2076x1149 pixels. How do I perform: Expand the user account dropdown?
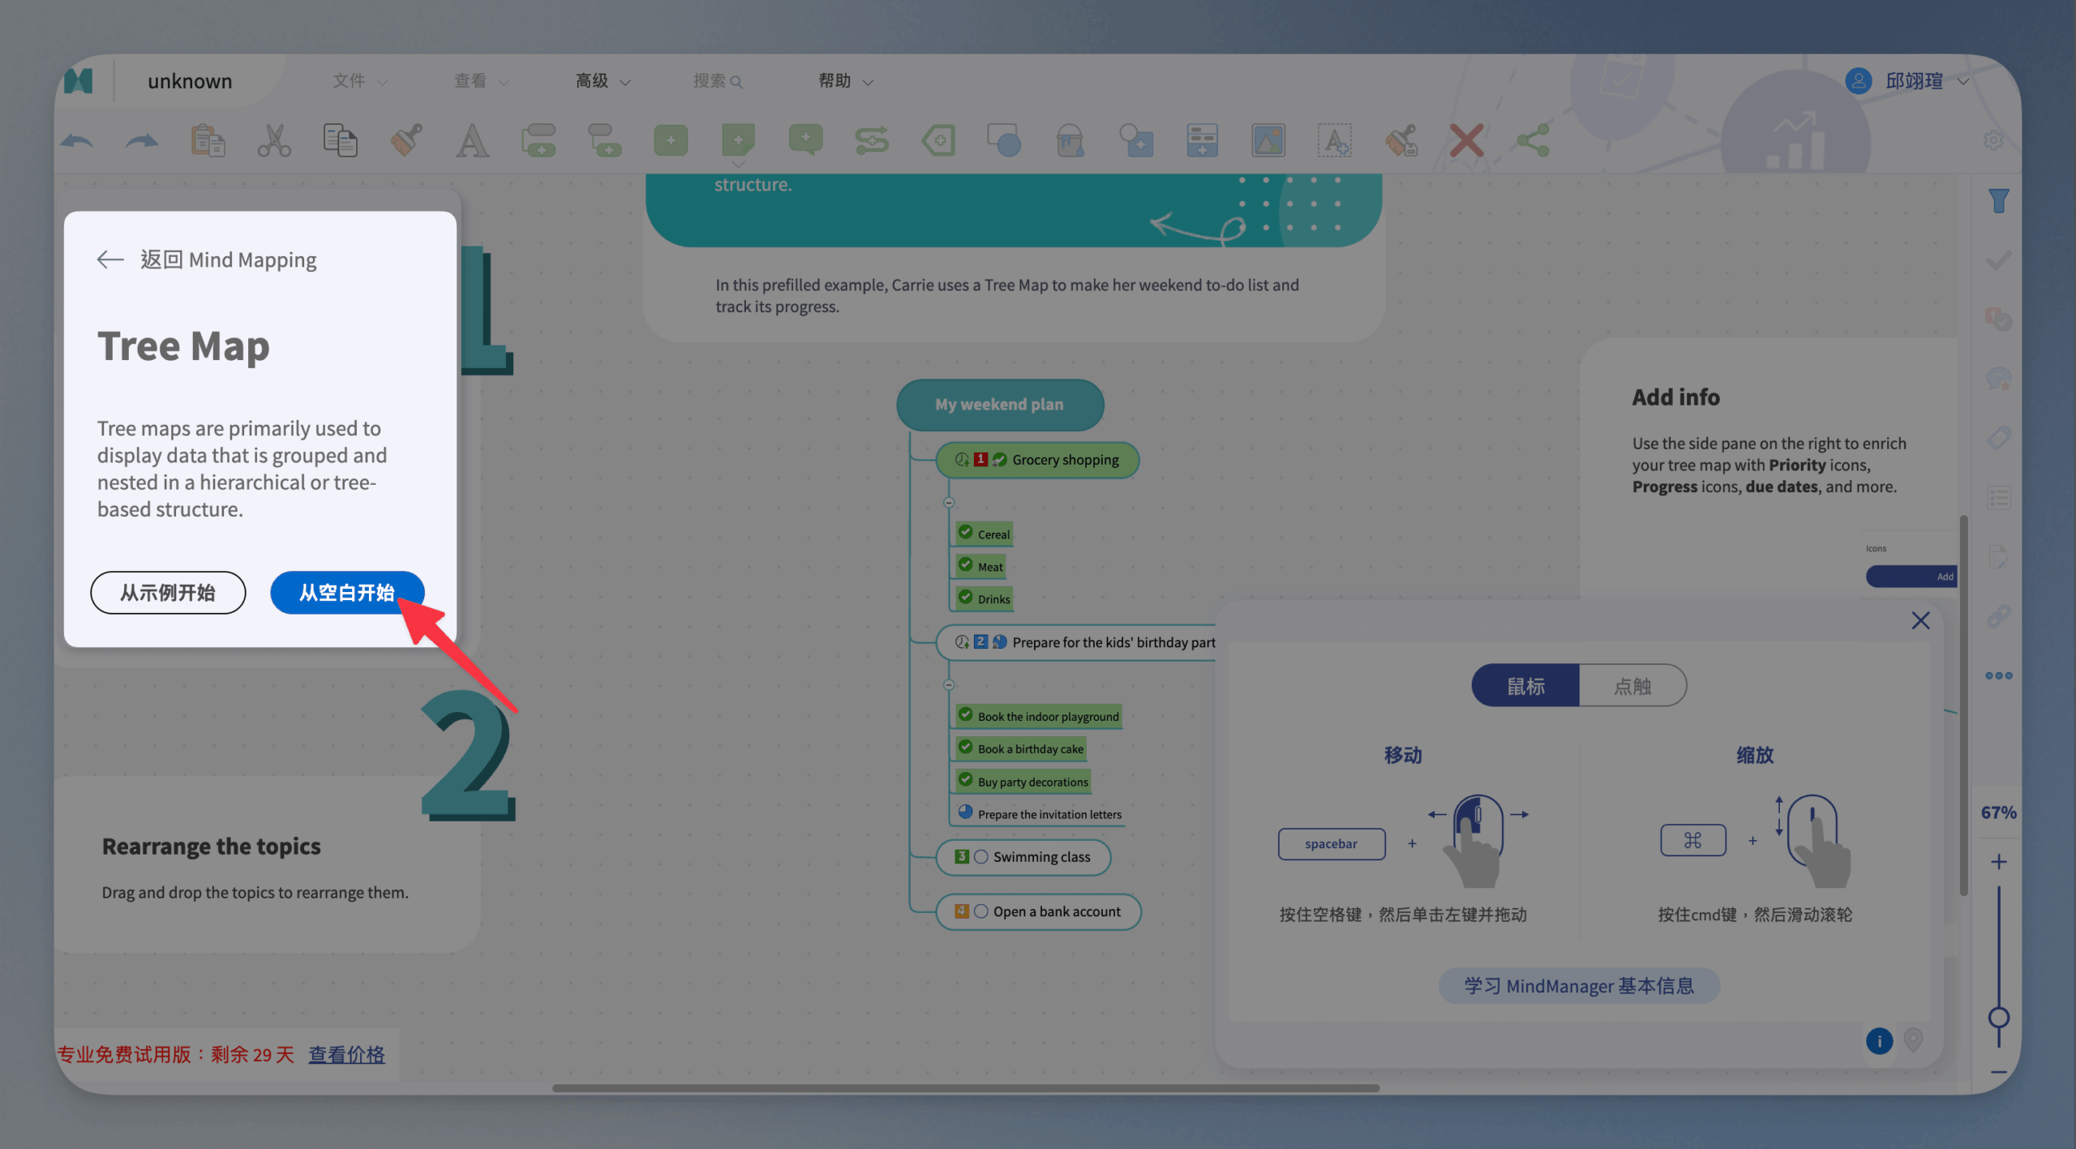click(x=1963, y=81)
